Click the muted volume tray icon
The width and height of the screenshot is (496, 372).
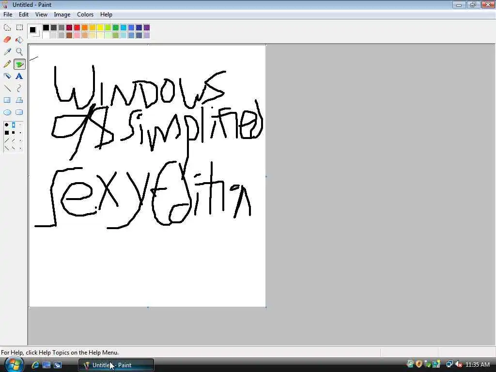[459, 364]
